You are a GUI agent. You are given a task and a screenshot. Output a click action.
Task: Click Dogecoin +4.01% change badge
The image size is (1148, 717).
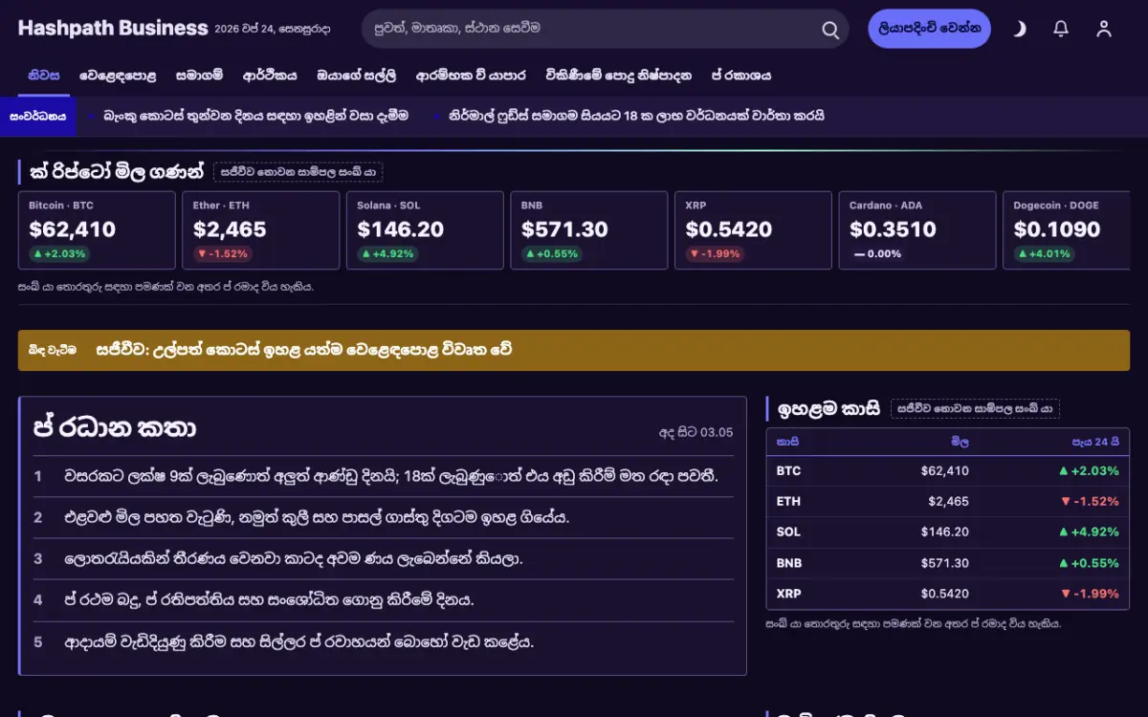tap(1044, 254)
